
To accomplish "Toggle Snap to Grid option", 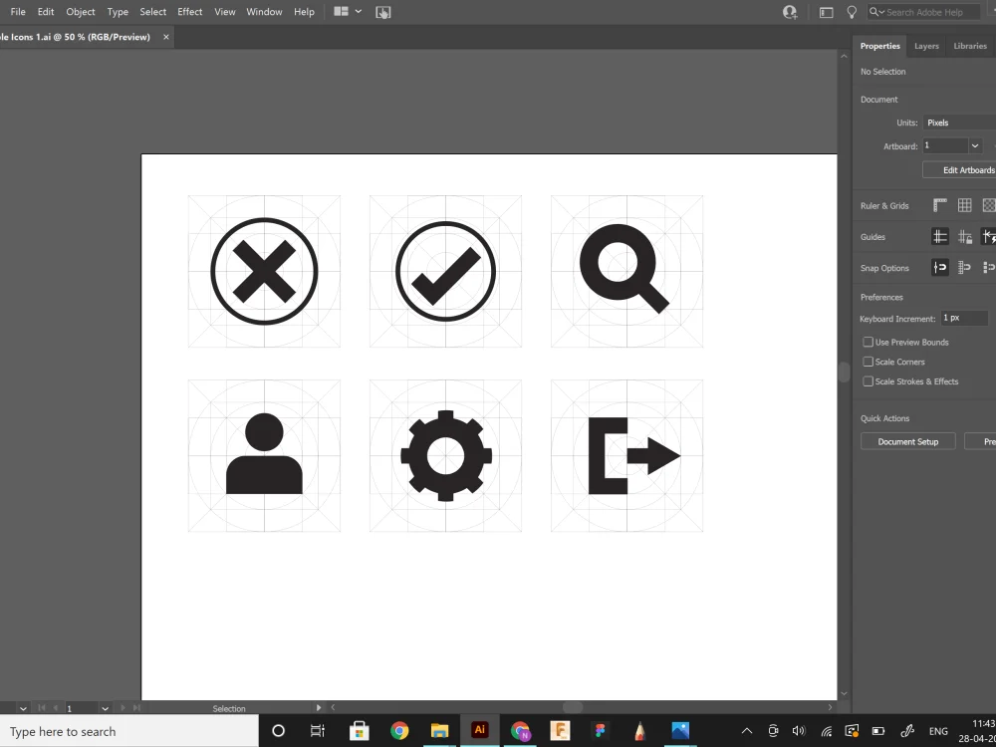I will (965, 267).
